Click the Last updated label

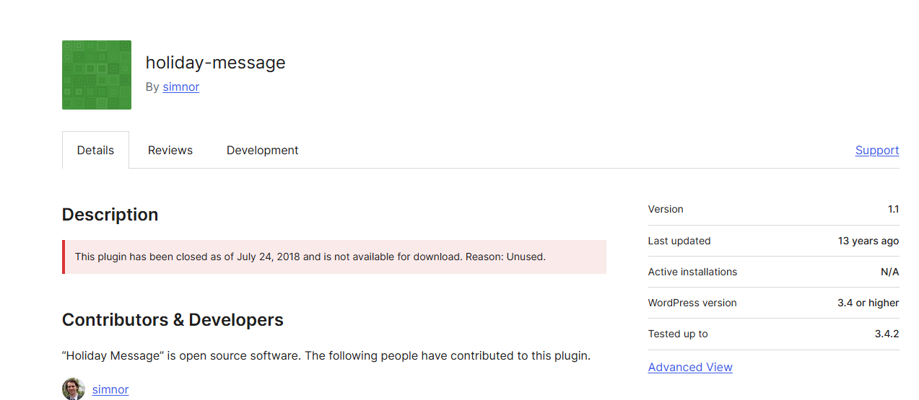tap(679, 241)
